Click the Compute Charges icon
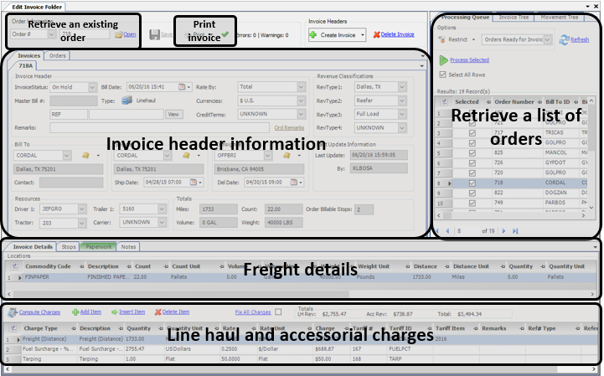Image resolution: width=604 pixels, height=376 pixels. (13, 312)
